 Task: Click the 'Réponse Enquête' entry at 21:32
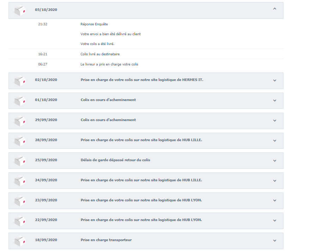point(94,24)
